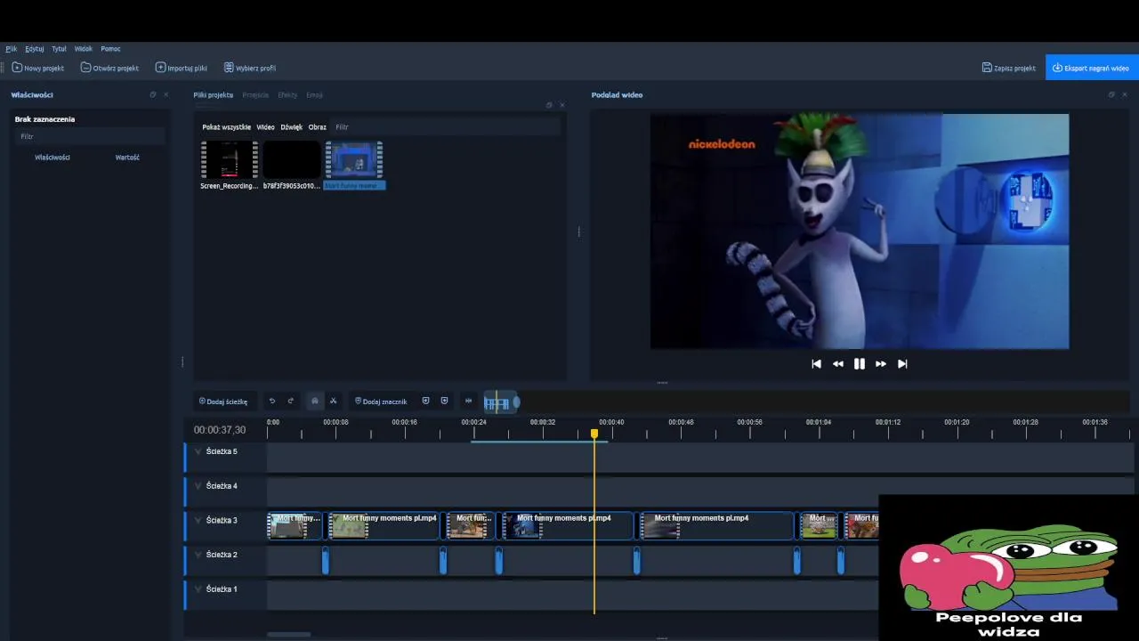Switch to the Efekty tab
Screen dimensions: 1139x641
point(287,94)
